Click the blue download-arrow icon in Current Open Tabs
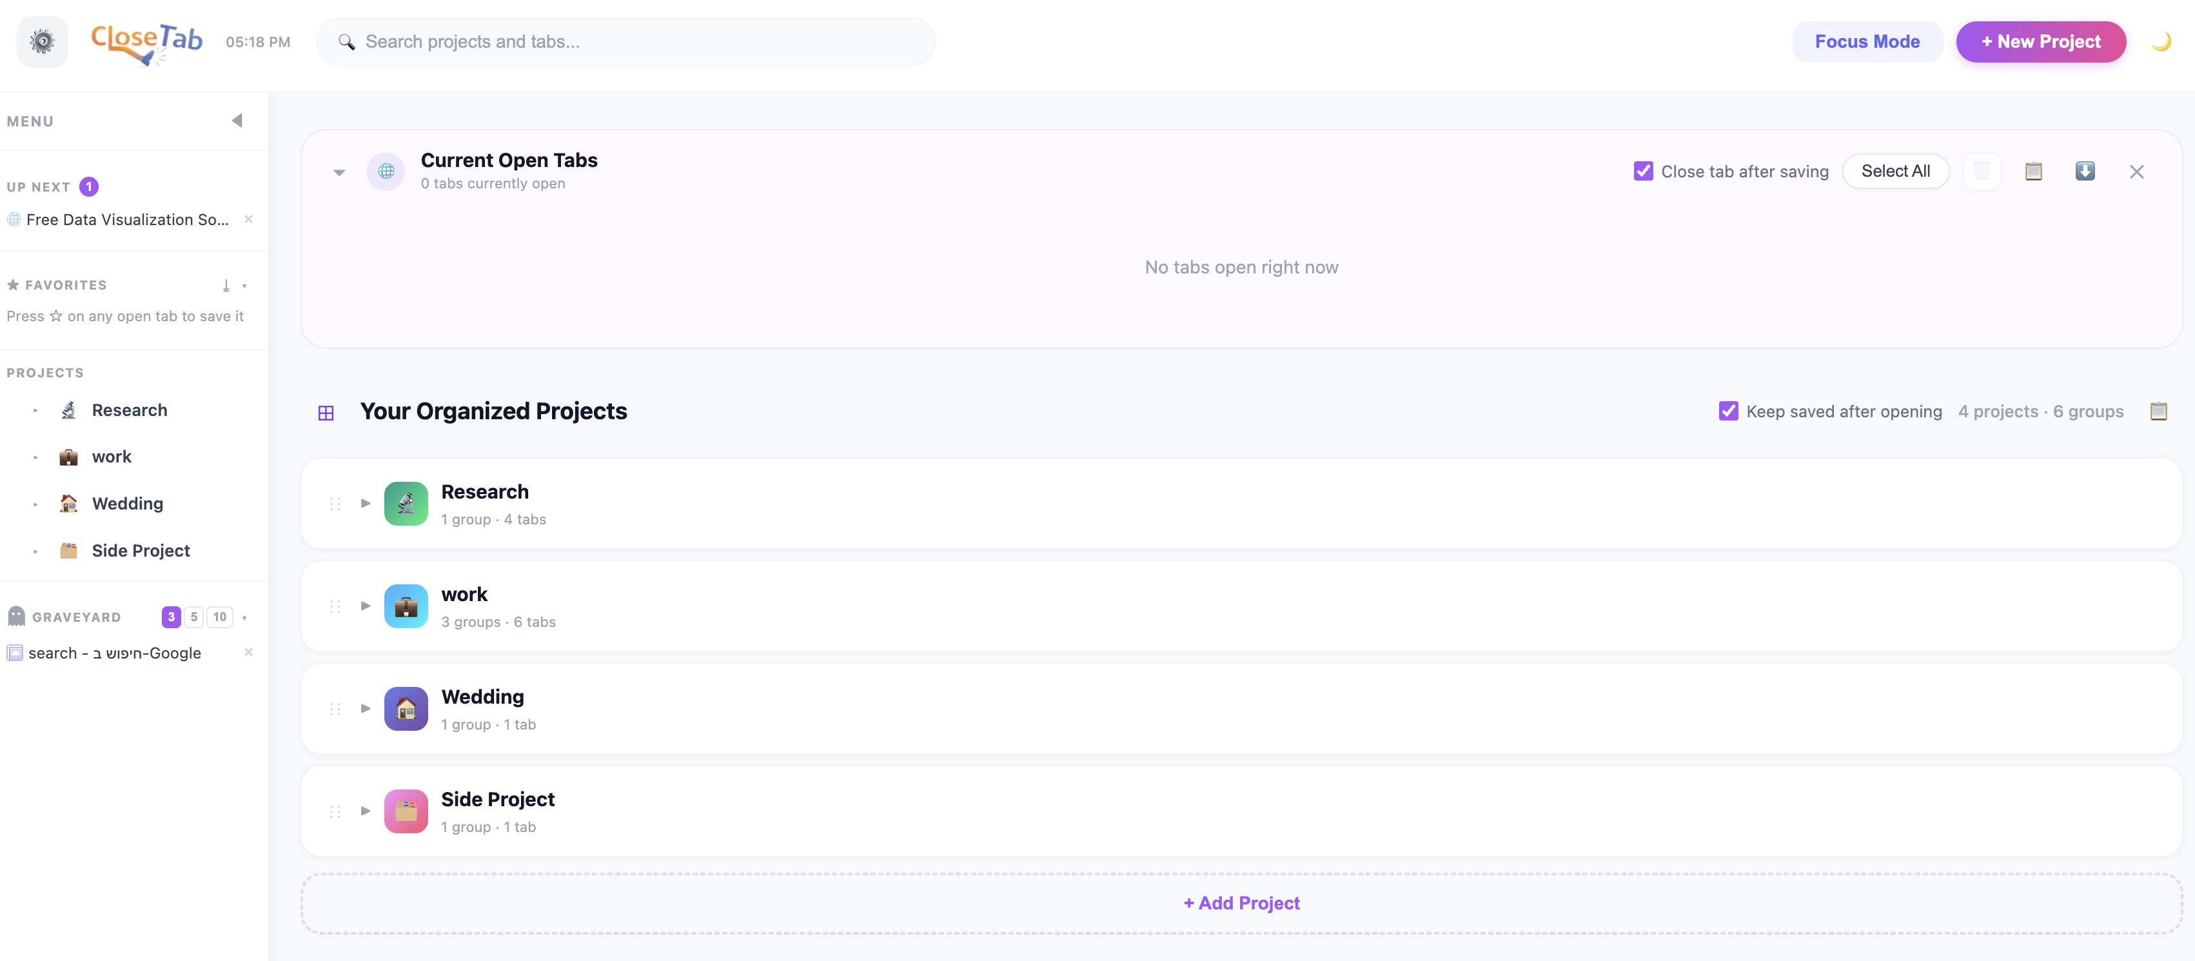Viewport: 2195px width, 961px height. point(2085,172)
